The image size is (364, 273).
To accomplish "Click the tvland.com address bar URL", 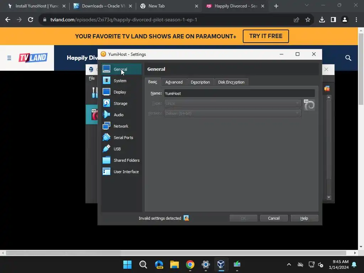I will [123, 20].
